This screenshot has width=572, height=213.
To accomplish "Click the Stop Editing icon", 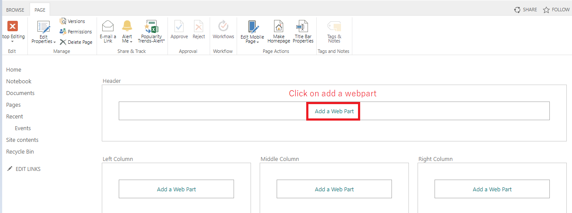I will [x=13, y=26].
